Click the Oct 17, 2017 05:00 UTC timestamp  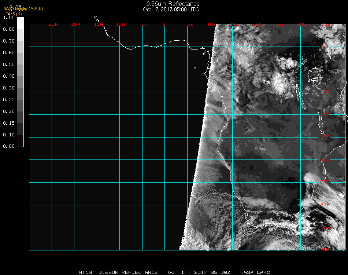coord(171,10)
